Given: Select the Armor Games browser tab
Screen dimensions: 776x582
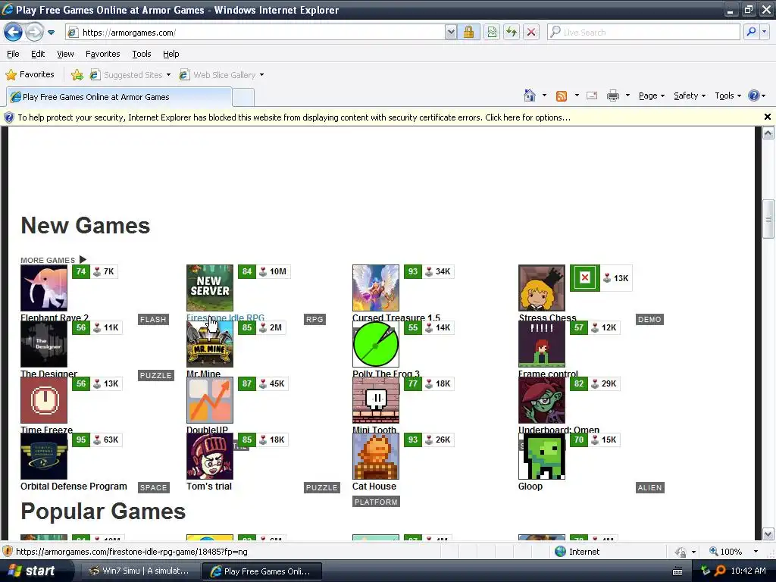Looking at the screenshot, I should 119,97.
